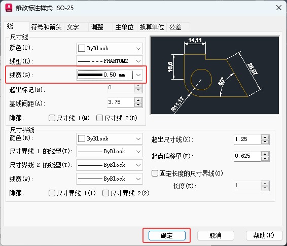Open the 换算单位 tab

(152, 27)
